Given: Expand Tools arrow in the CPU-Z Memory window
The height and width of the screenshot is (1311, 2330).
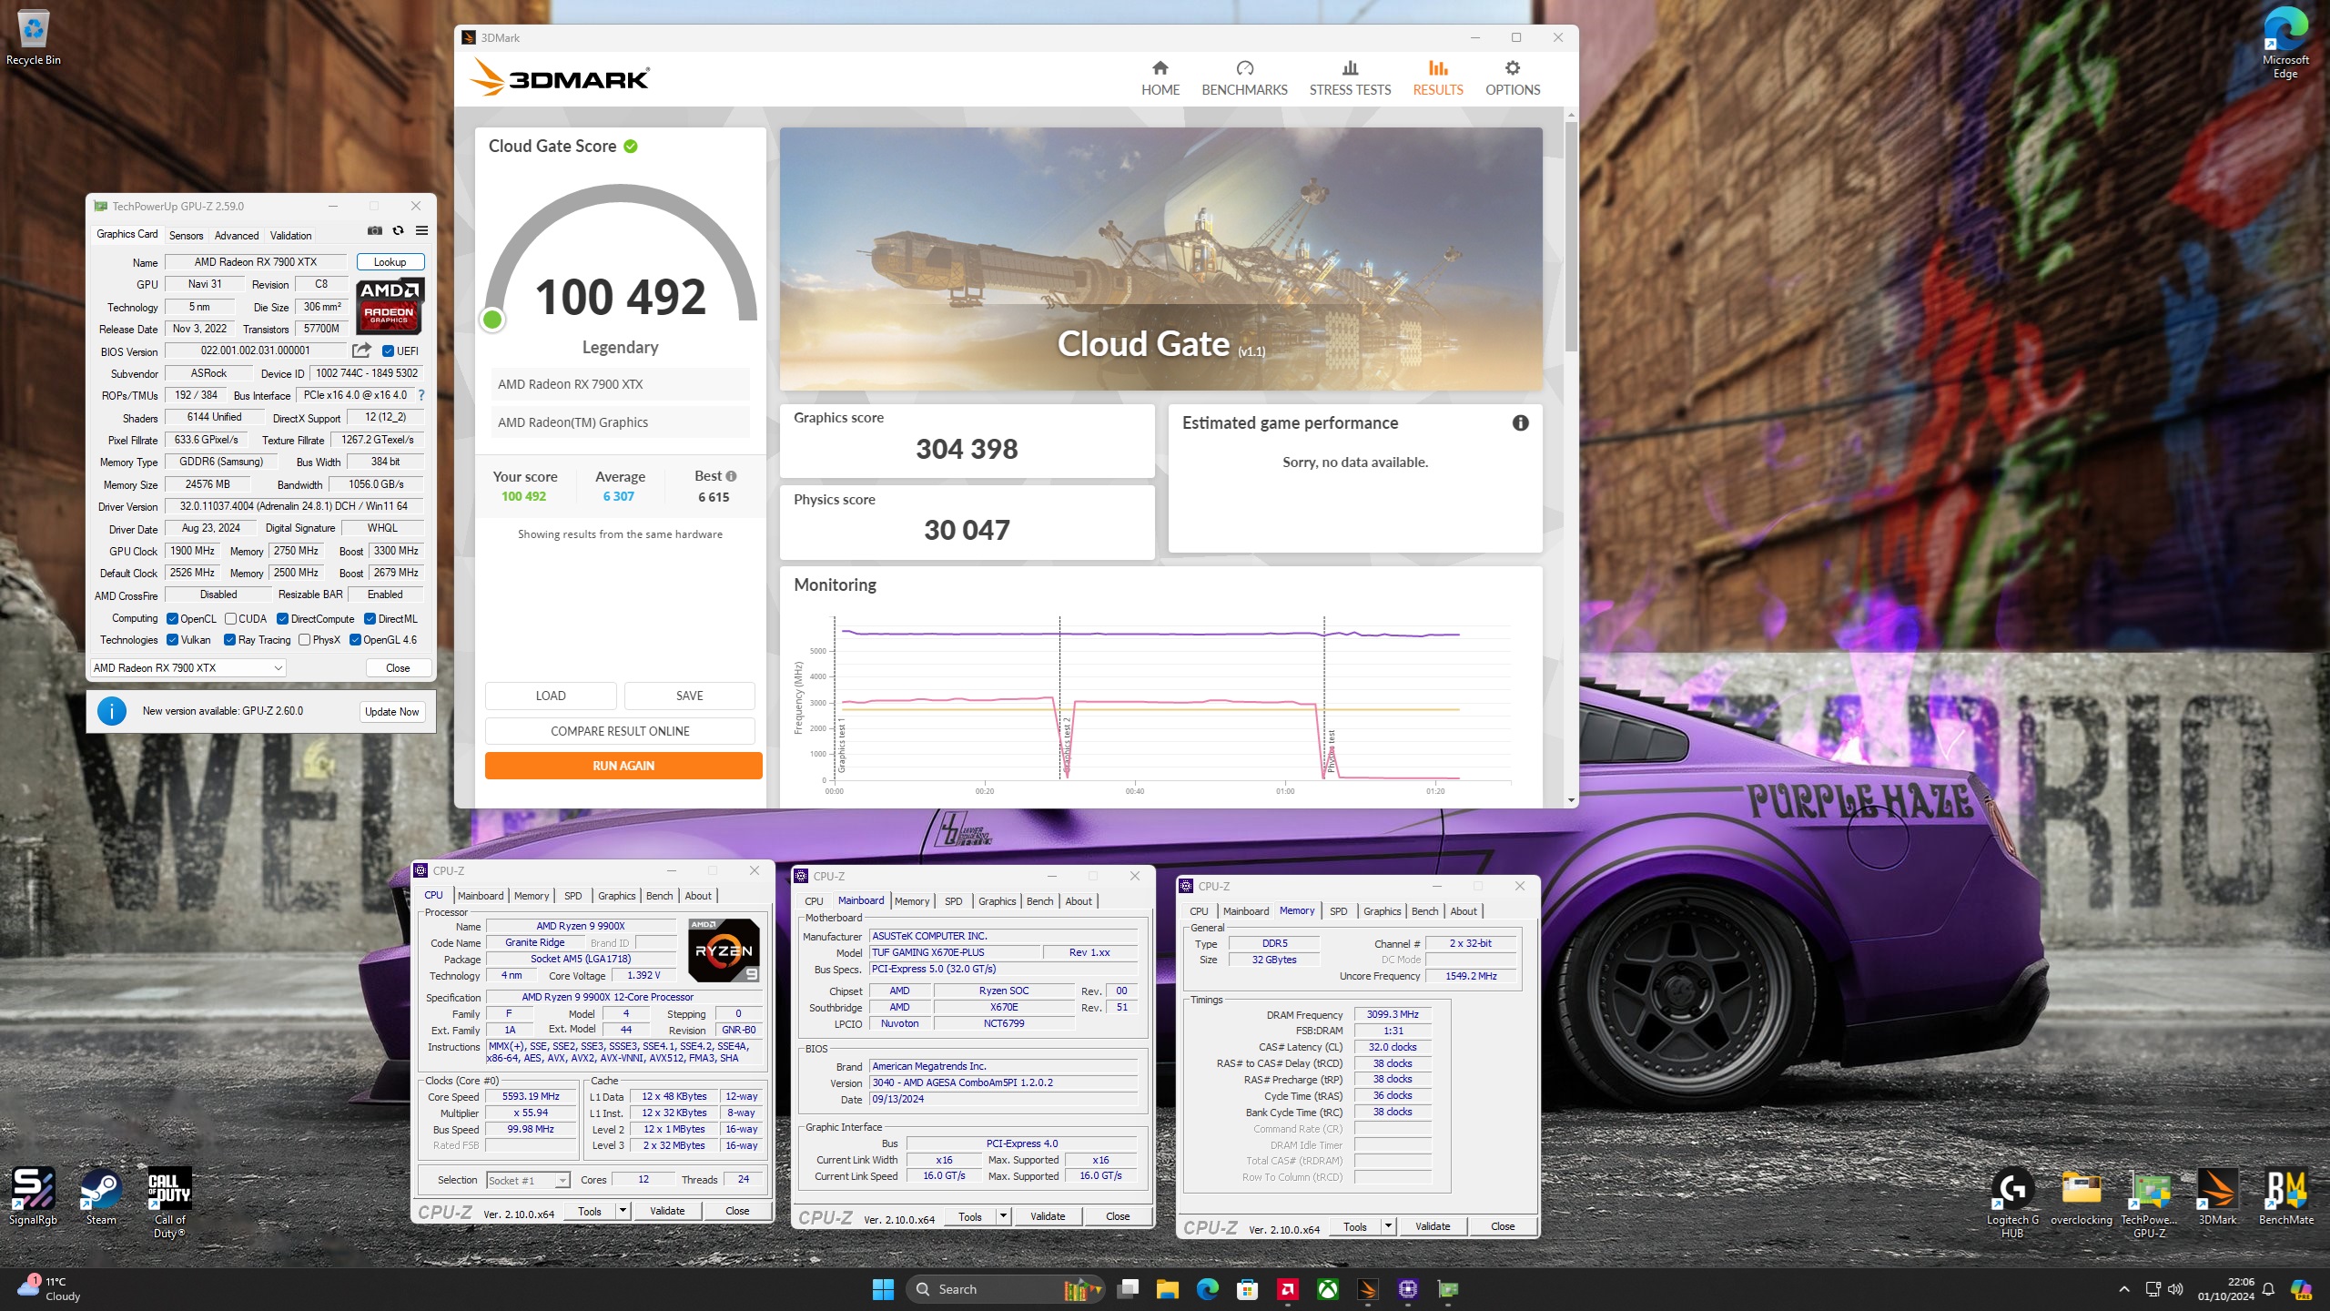Looking at the screenshot, I should click(1388, 1226).
